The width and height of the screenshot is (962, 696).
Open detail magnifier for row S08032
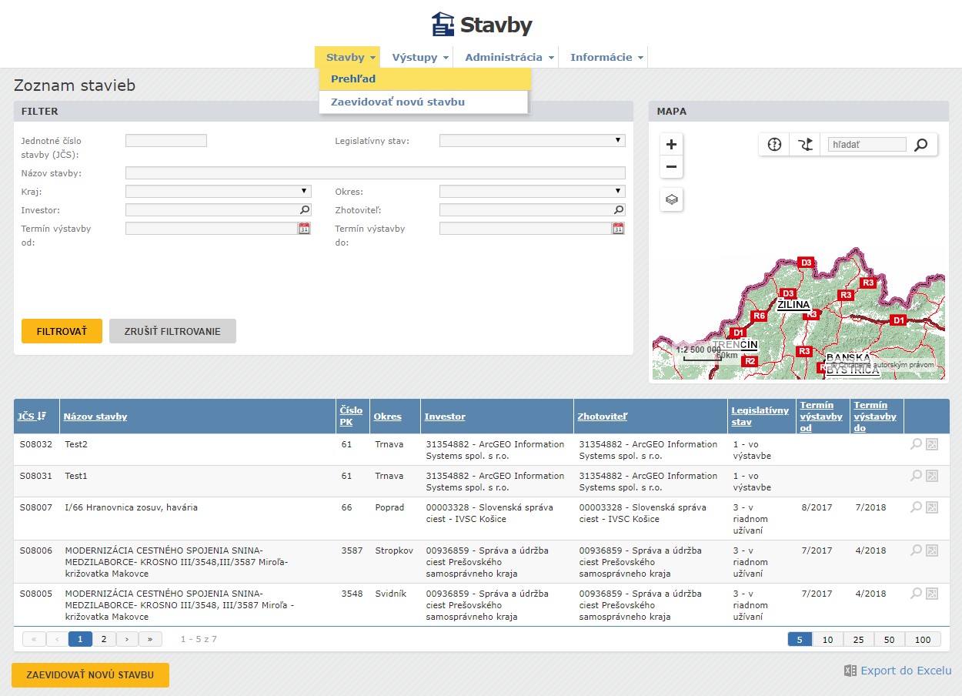(x=916, y=444)
